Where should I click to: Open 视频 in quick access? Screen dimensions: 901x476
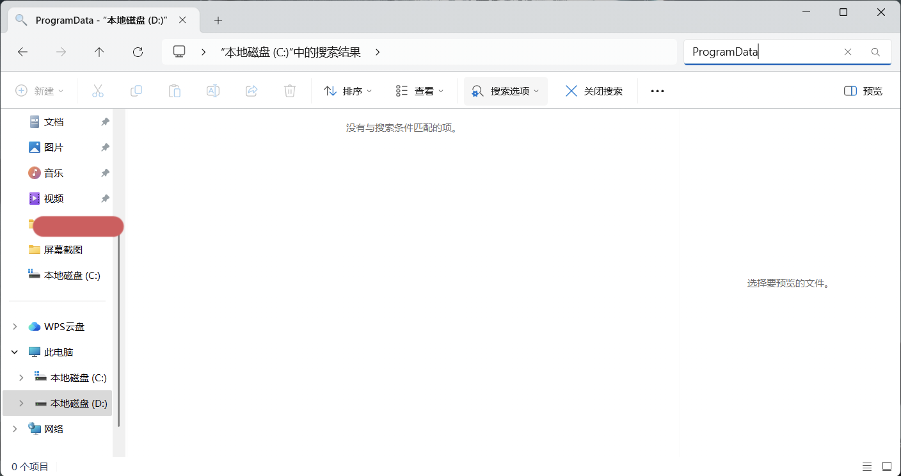[54, 198]
